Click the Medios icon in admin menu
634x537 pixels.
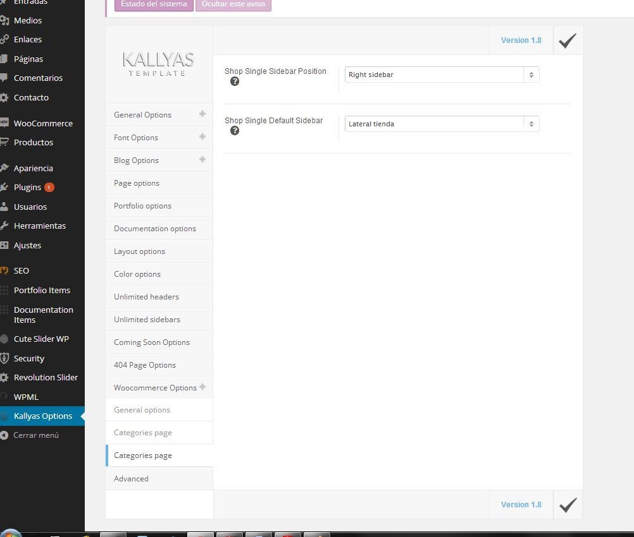pyautogui.click(x=4, y=20)
